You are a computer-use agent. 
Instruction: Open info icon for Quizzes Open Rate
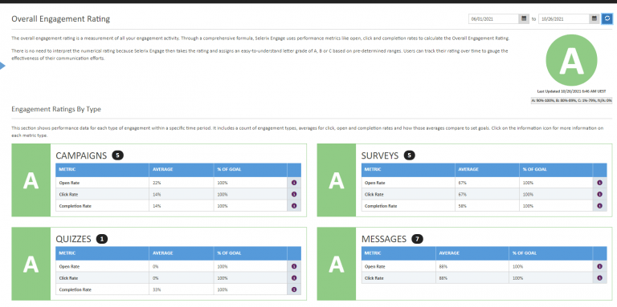click(x=293, y=266)
